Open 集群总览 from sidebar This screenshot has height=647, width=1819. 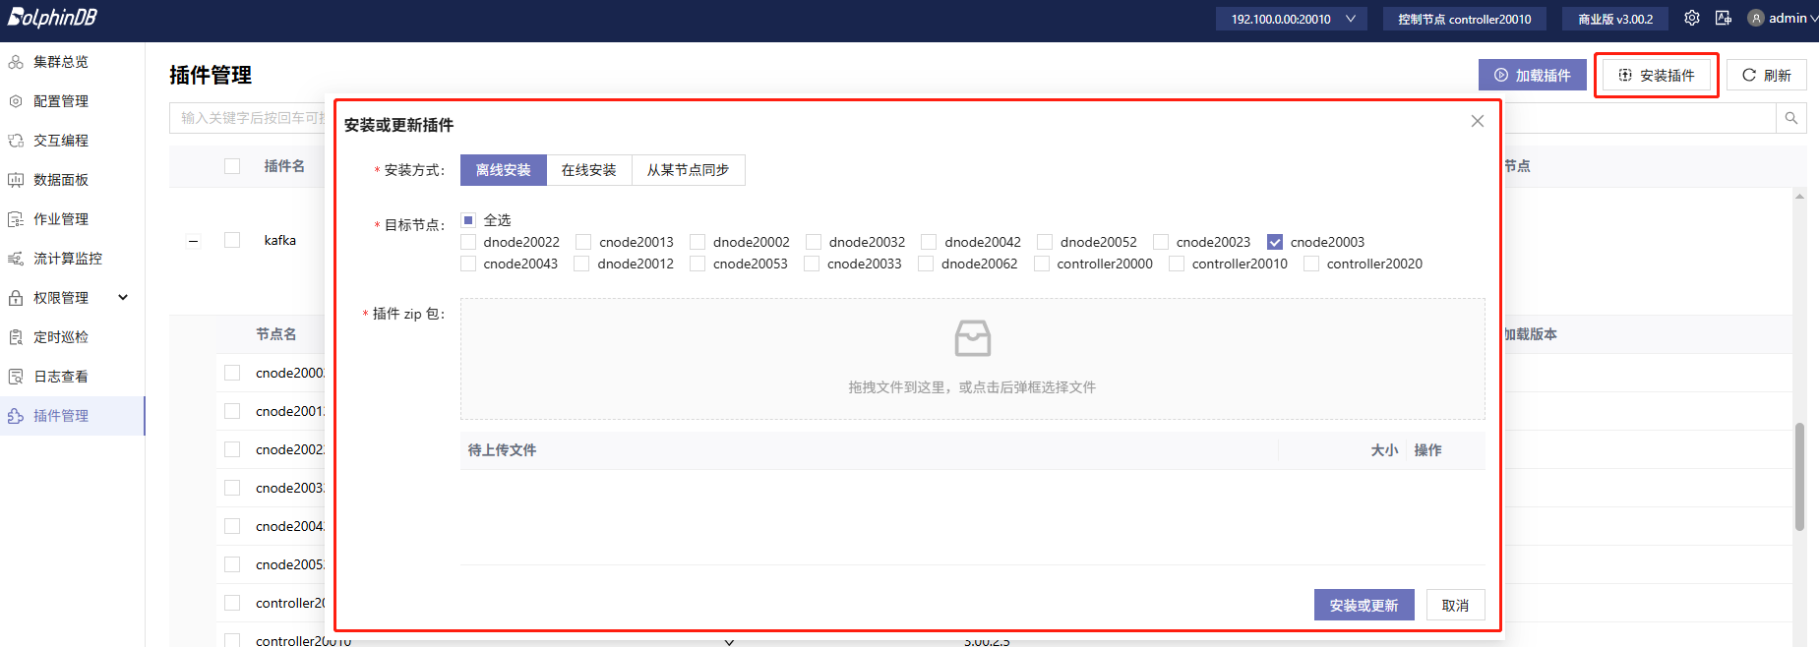point(61,62)
